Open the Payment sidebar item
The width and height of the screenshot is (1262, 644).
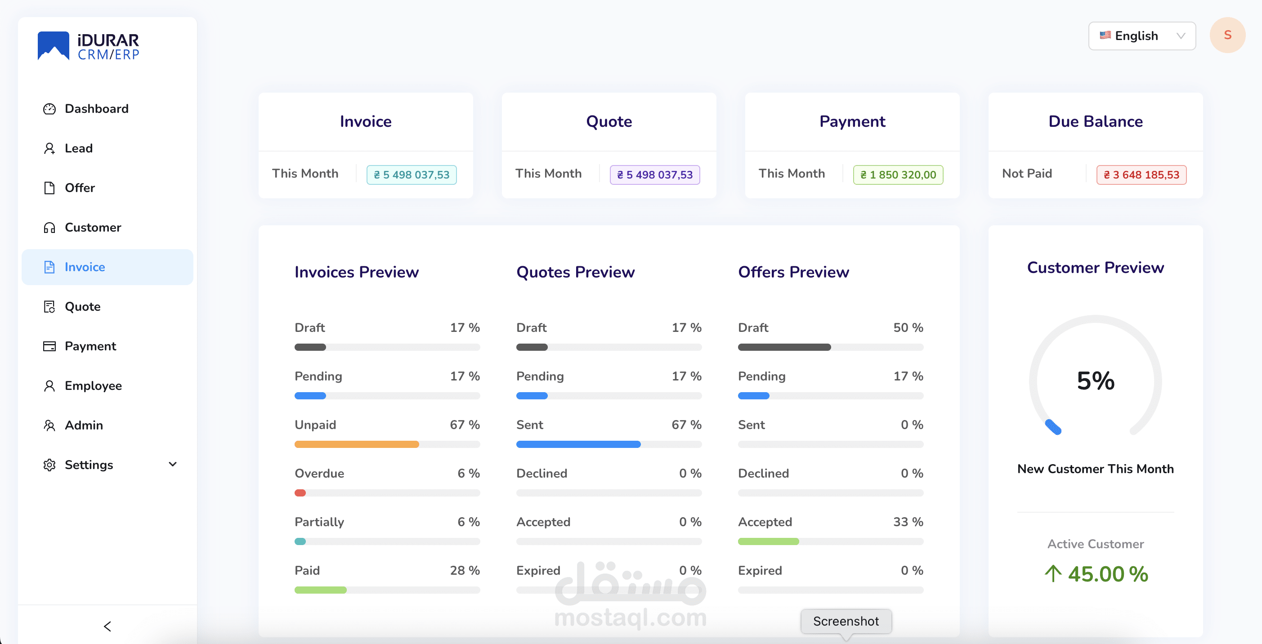(107, 346)
